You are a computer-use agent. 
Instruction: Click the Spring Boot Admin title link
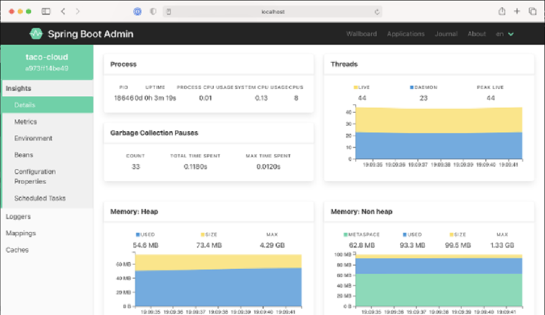[x=90, y=33]
